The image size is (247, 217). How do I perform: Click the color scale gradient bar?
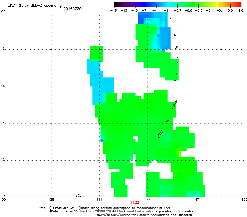pyautogui.click(x=178, y=4)
